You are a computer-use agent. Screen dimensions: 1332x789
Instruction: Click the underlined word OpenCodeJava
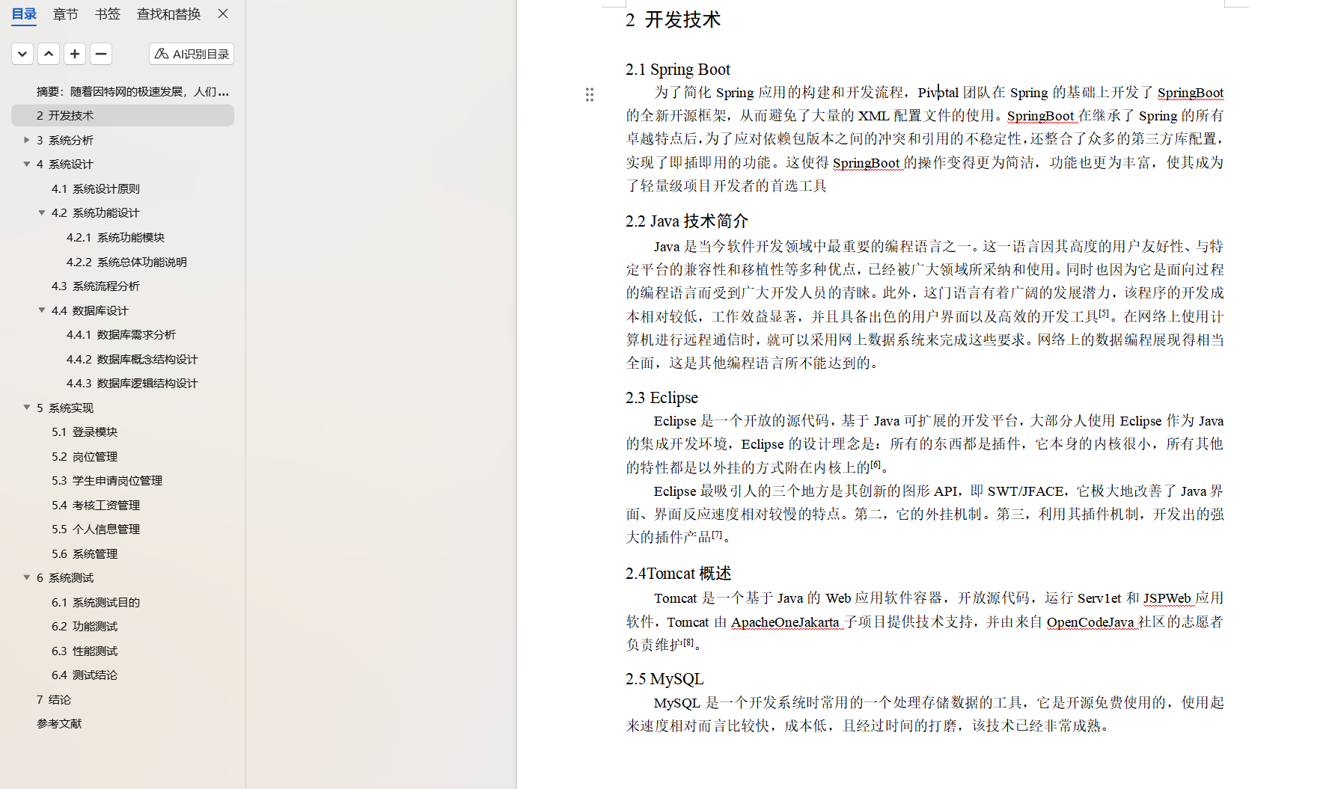pos(1090,621)
